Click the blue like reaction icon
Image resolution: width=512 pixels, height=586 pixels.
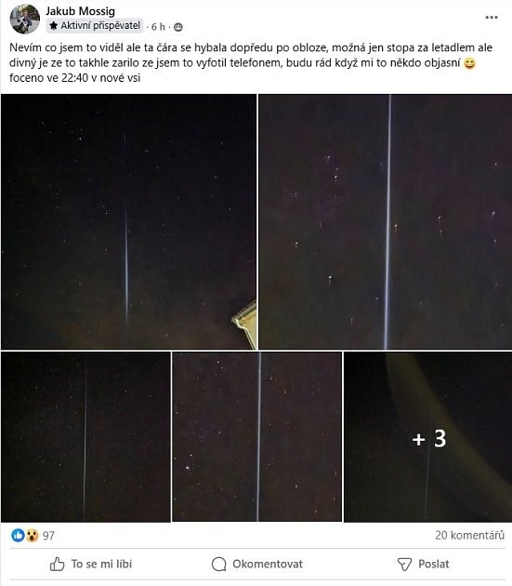click(x=18, y=535)
